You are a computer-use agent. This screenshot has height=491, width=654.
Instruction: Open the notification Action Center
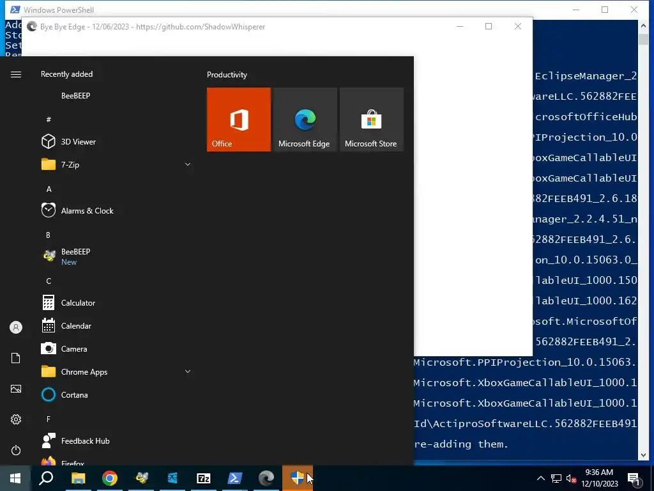[634, 478]
